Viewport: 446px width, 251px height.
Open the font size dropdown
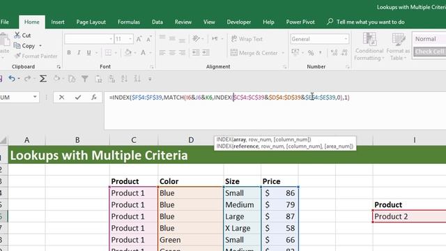point(130,39)
